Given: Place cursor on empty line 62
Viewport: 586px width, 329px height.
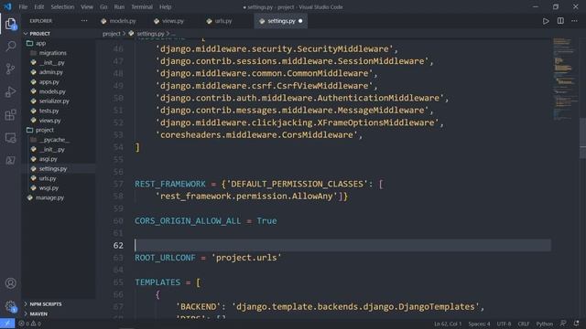Looking at the screenshot, I should click(342, 245).
